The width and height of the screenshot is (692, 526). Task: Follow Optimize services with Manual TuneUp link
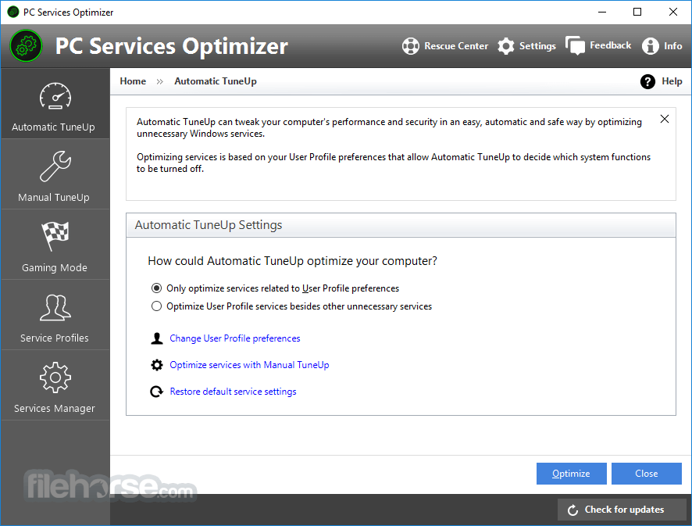(x=249, y=365)
